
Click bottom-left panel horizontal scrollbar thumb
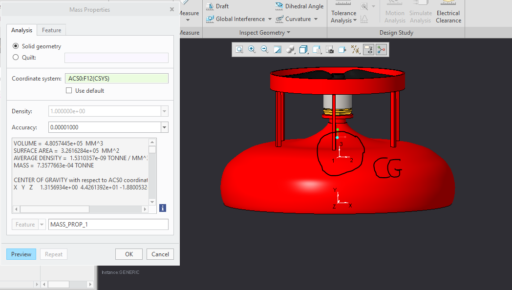pyautogui.click(x=59, y=285)
